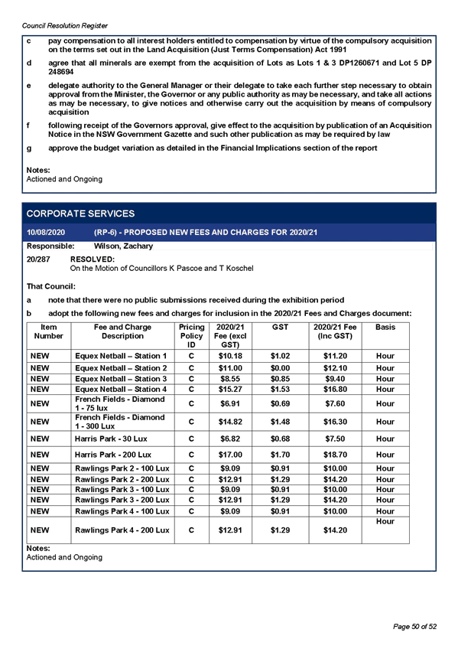
Task: Click the Rawlings Park 4 - 200 Lux description
Action: (x=122, y=530)
